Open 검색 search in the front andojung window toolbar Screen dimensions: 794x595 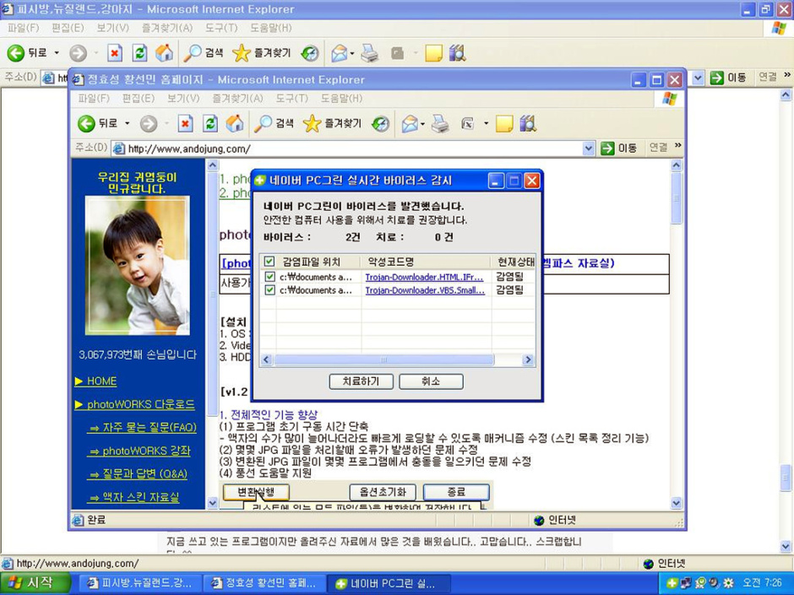274,123
